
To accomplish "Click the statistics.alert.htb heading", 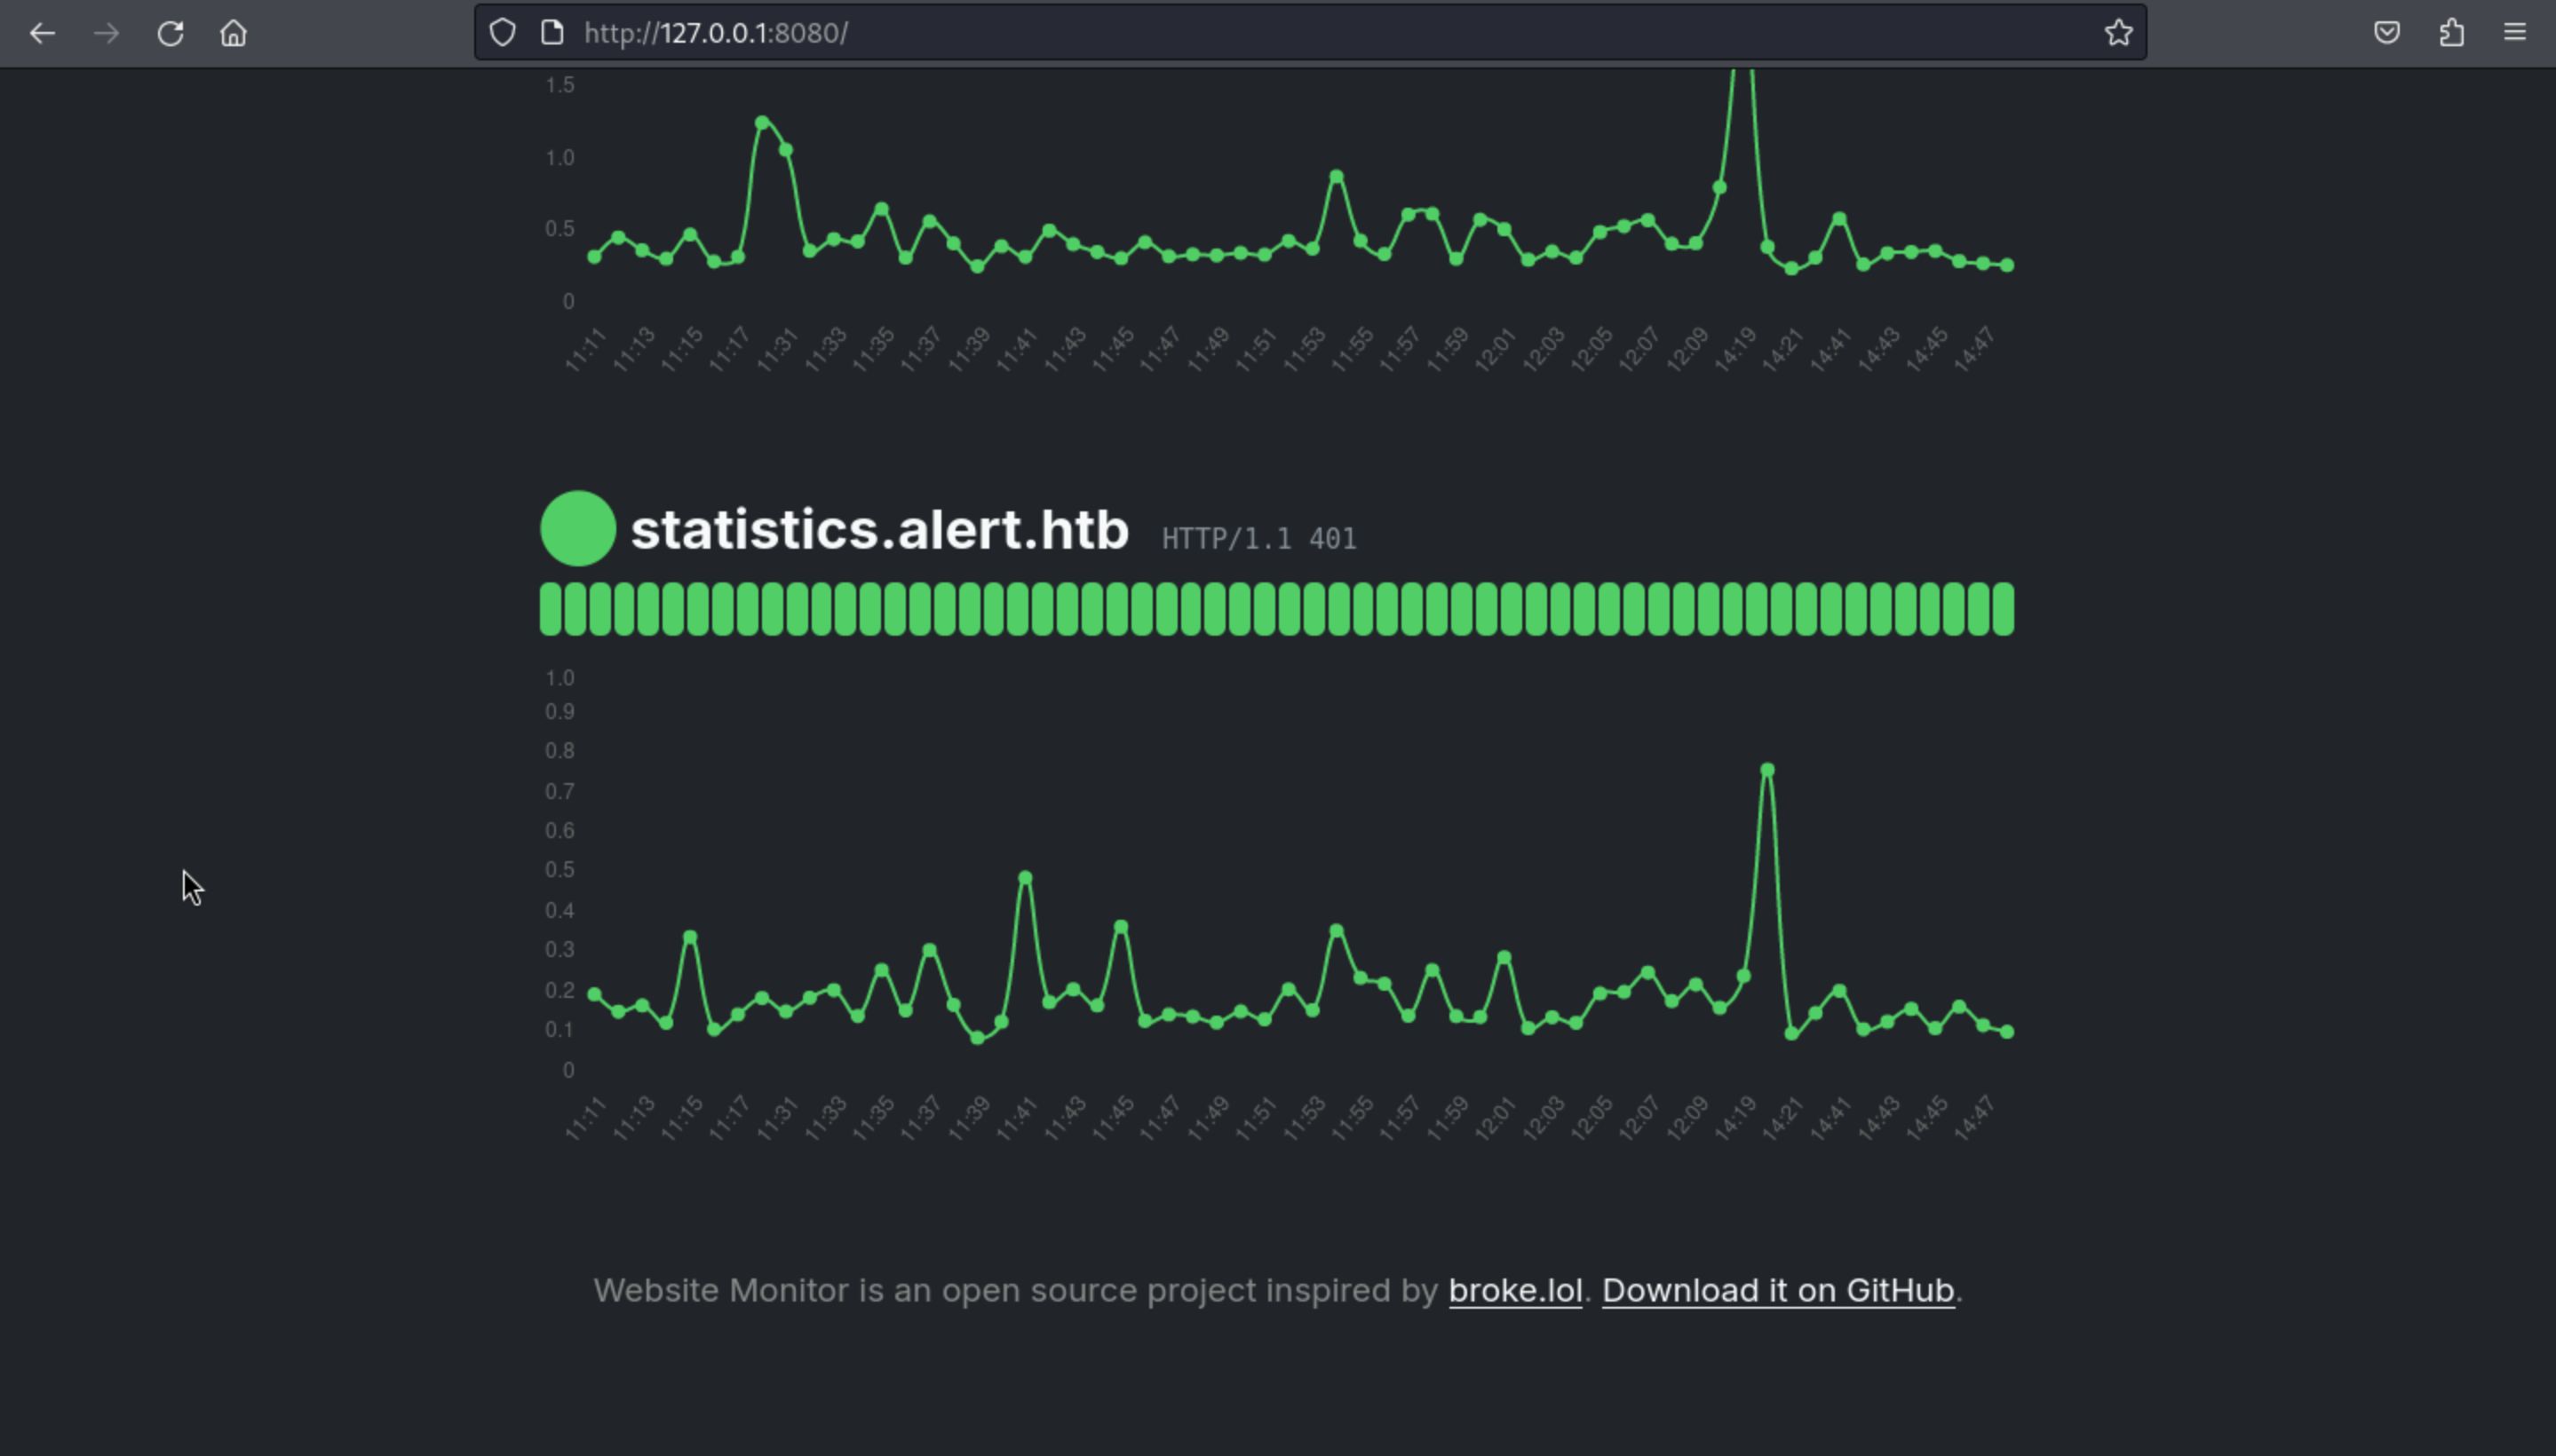I will (879, 529).
